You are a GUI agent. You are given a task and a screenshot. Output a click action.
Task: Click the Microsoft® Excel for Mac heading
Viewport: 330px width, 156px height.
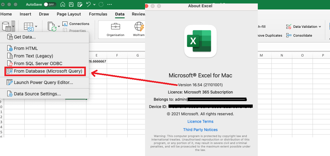(x=200, y=75)
